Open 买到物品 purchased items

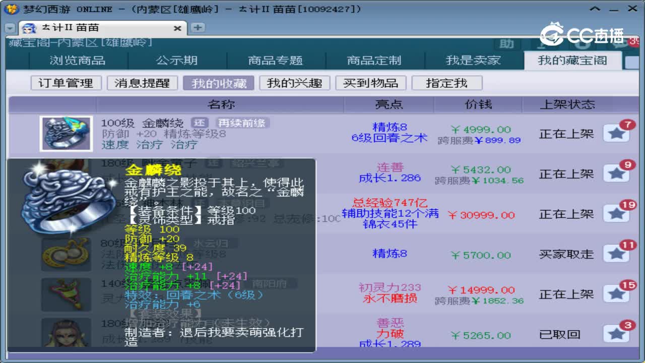coord(371,83)
